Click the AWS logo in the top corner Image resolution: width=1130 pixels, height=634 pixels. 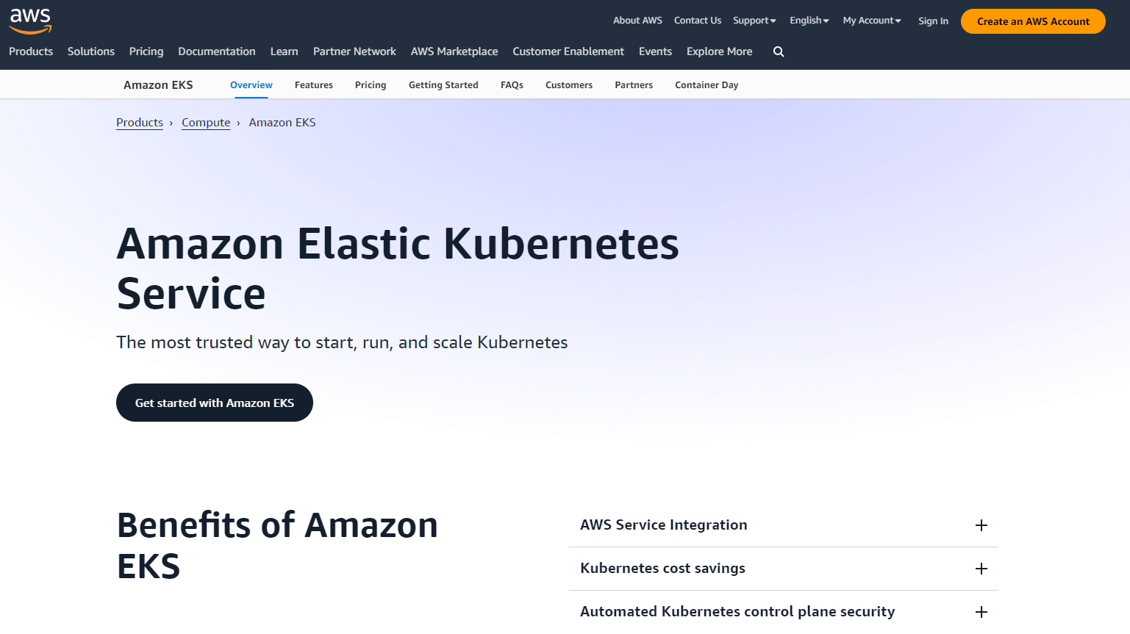tap(29, 20)
